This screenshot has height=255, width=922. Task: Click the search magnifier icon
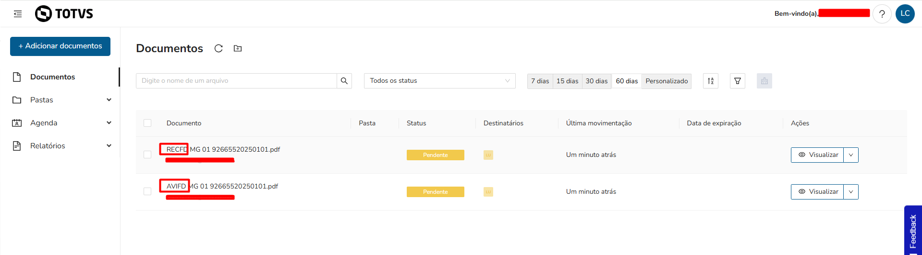pos(344,81)
